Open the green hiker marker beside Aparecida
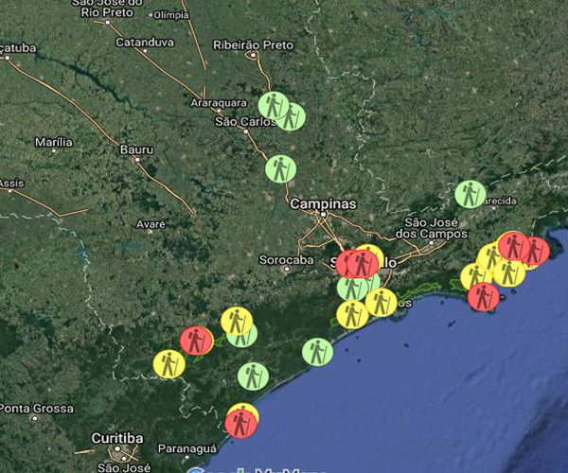This screenshot has width=568, height=473. (x=470, y=194)
